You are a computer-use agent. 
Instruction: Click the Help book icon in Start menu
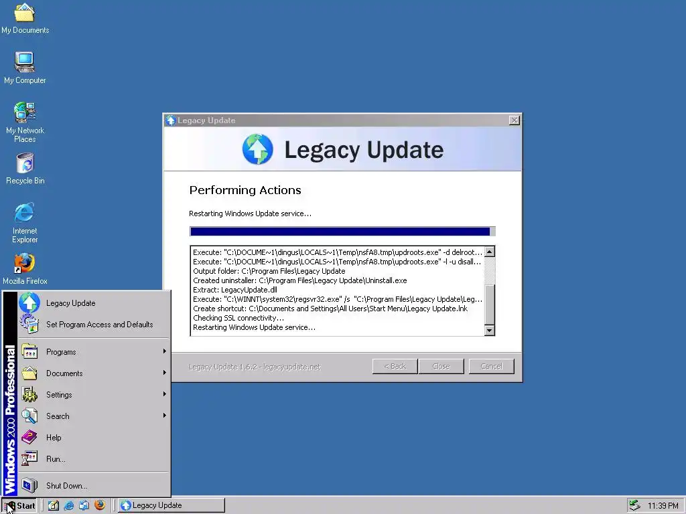pyautogui.click(x=29, y=437)
